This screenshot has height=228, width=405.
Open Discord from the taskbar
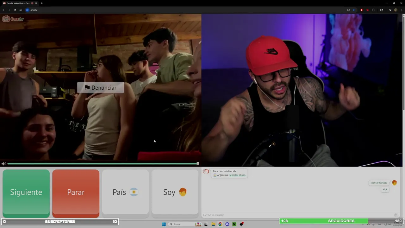point(227,224)
